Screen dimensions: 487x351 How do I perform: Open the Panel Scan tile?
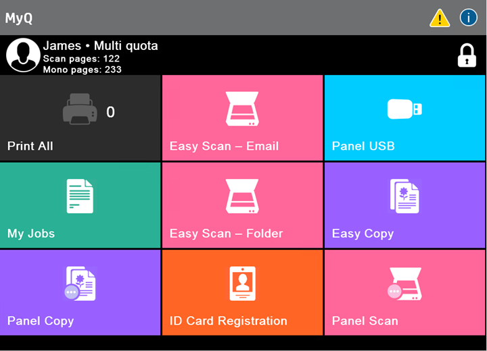coord(404,293)
